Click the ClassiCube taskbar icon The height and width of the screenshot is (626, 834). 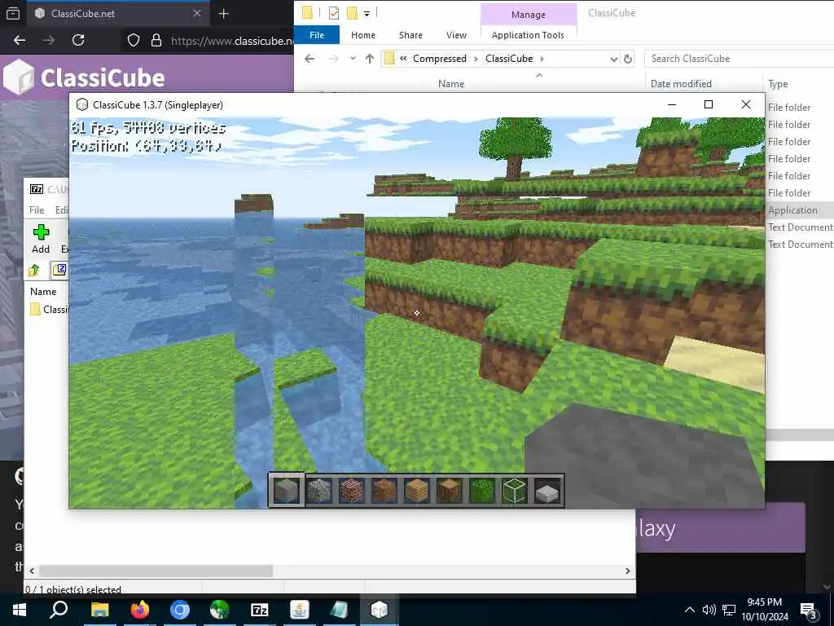coord(380,610)
